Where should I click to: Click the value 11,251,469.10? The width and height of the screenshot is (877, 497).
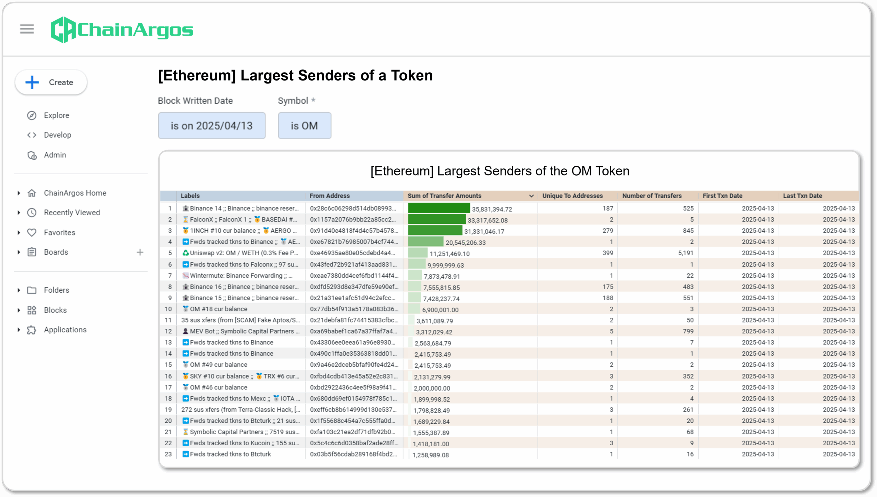[449, 254]
